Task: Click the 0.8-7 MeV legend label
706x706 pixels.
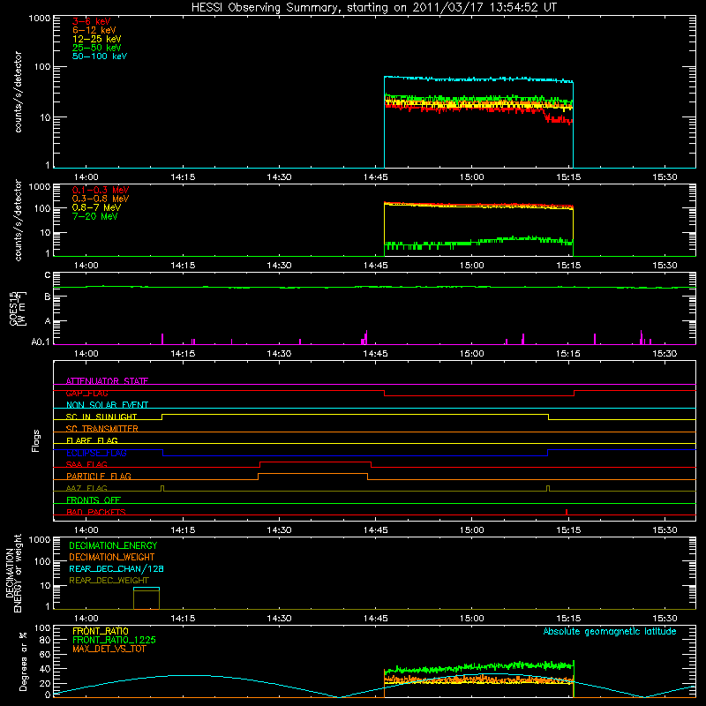Action: coord(96,207)
